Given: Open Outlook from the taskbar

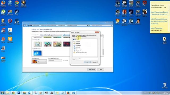Looking at the screenshot, I should pyautogui.click(x=30, y=93).
